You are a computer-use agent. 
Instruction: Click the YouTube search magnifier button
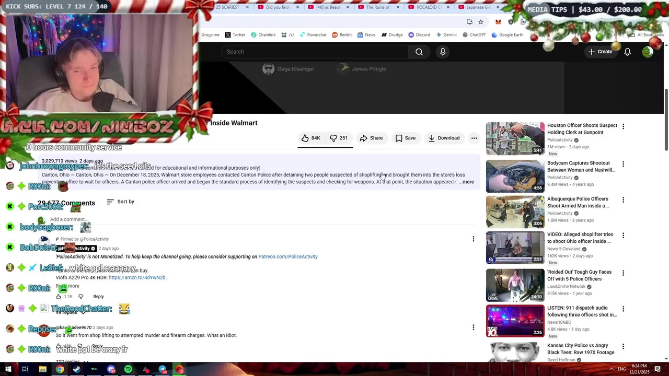tap(419, 52)
